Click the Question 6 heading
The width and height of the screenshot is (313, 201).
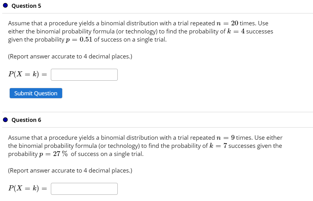[26, 120]
